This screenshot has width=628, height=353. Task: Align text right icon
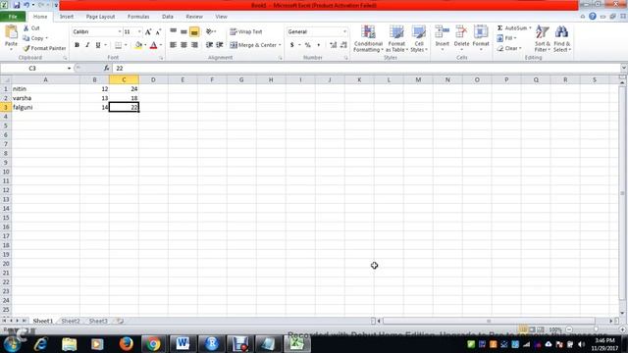point(194,45)
